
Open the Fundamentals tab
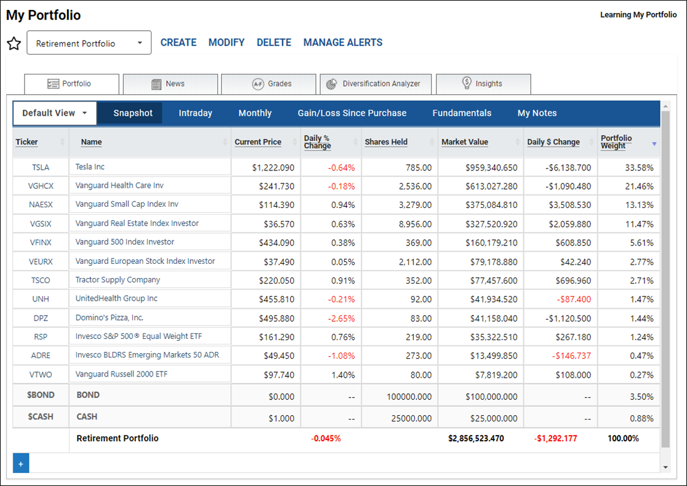pos(462,113)
